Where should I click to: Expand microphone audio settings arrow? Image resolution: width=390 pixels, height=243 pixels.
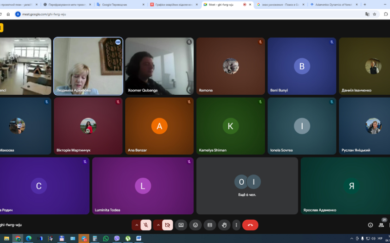136,225
